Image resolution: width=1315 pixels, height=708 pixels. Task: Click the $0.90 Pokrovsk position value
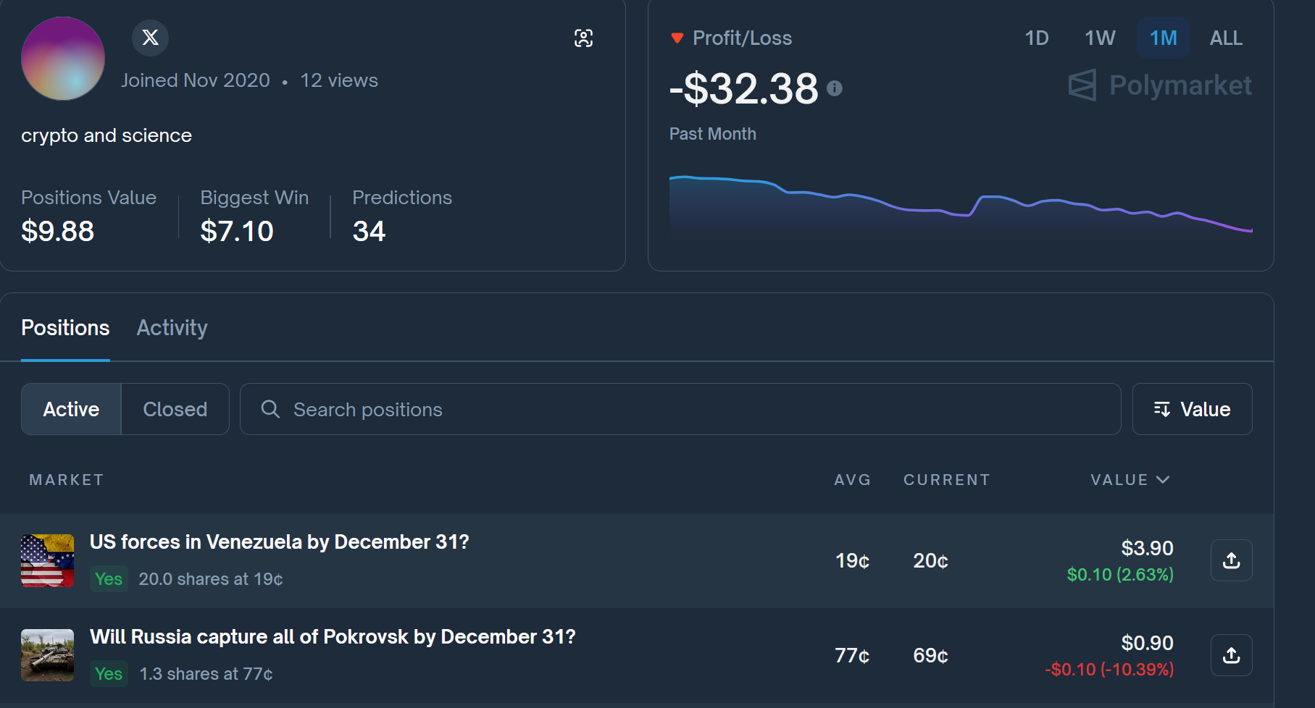1148,643
